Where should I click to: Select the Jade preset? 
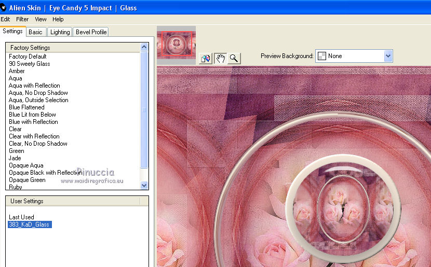click(x=15, y=158)
